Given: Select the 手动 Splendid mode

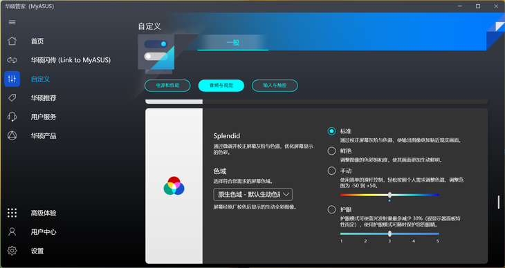Looking at the screenshot, I should 331,171.
